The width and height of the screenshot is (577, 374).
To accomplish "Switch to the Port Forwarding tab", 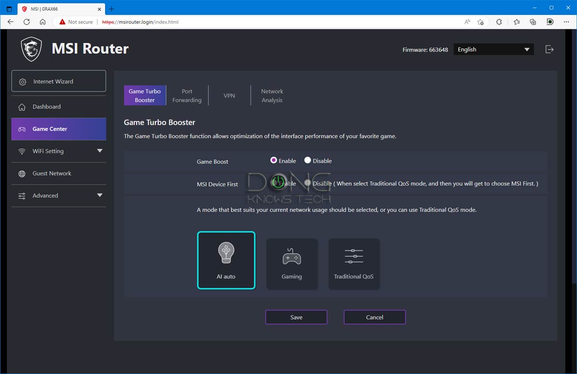I will tap(187, 96).
